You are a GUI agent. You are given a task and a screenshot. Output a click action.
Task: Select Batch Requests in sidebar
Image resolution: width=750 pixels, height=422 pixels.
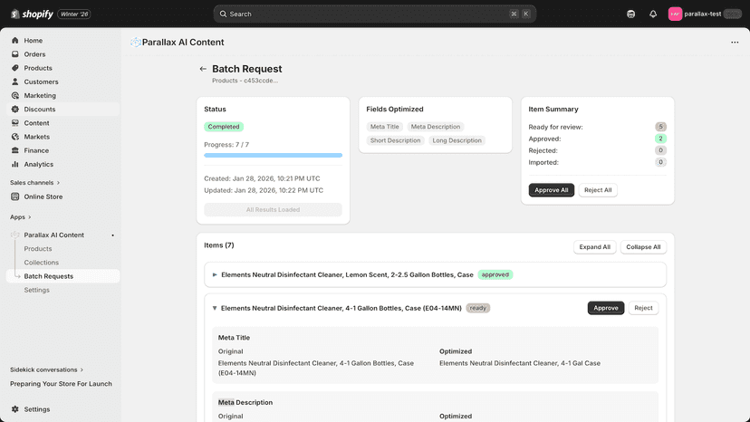point(62,276)
